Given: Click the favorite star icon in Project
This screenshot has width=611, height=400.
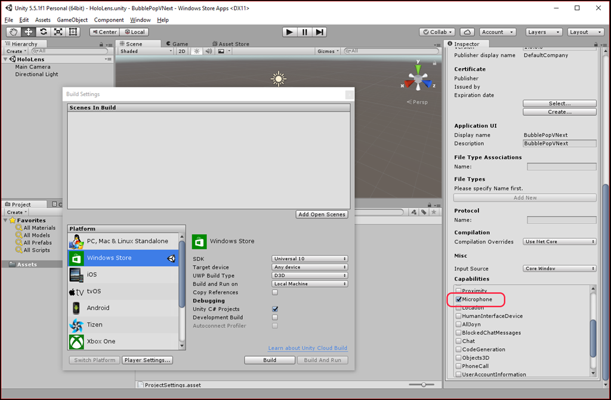Looking at the screenshot, I should [x=434, y=212].
